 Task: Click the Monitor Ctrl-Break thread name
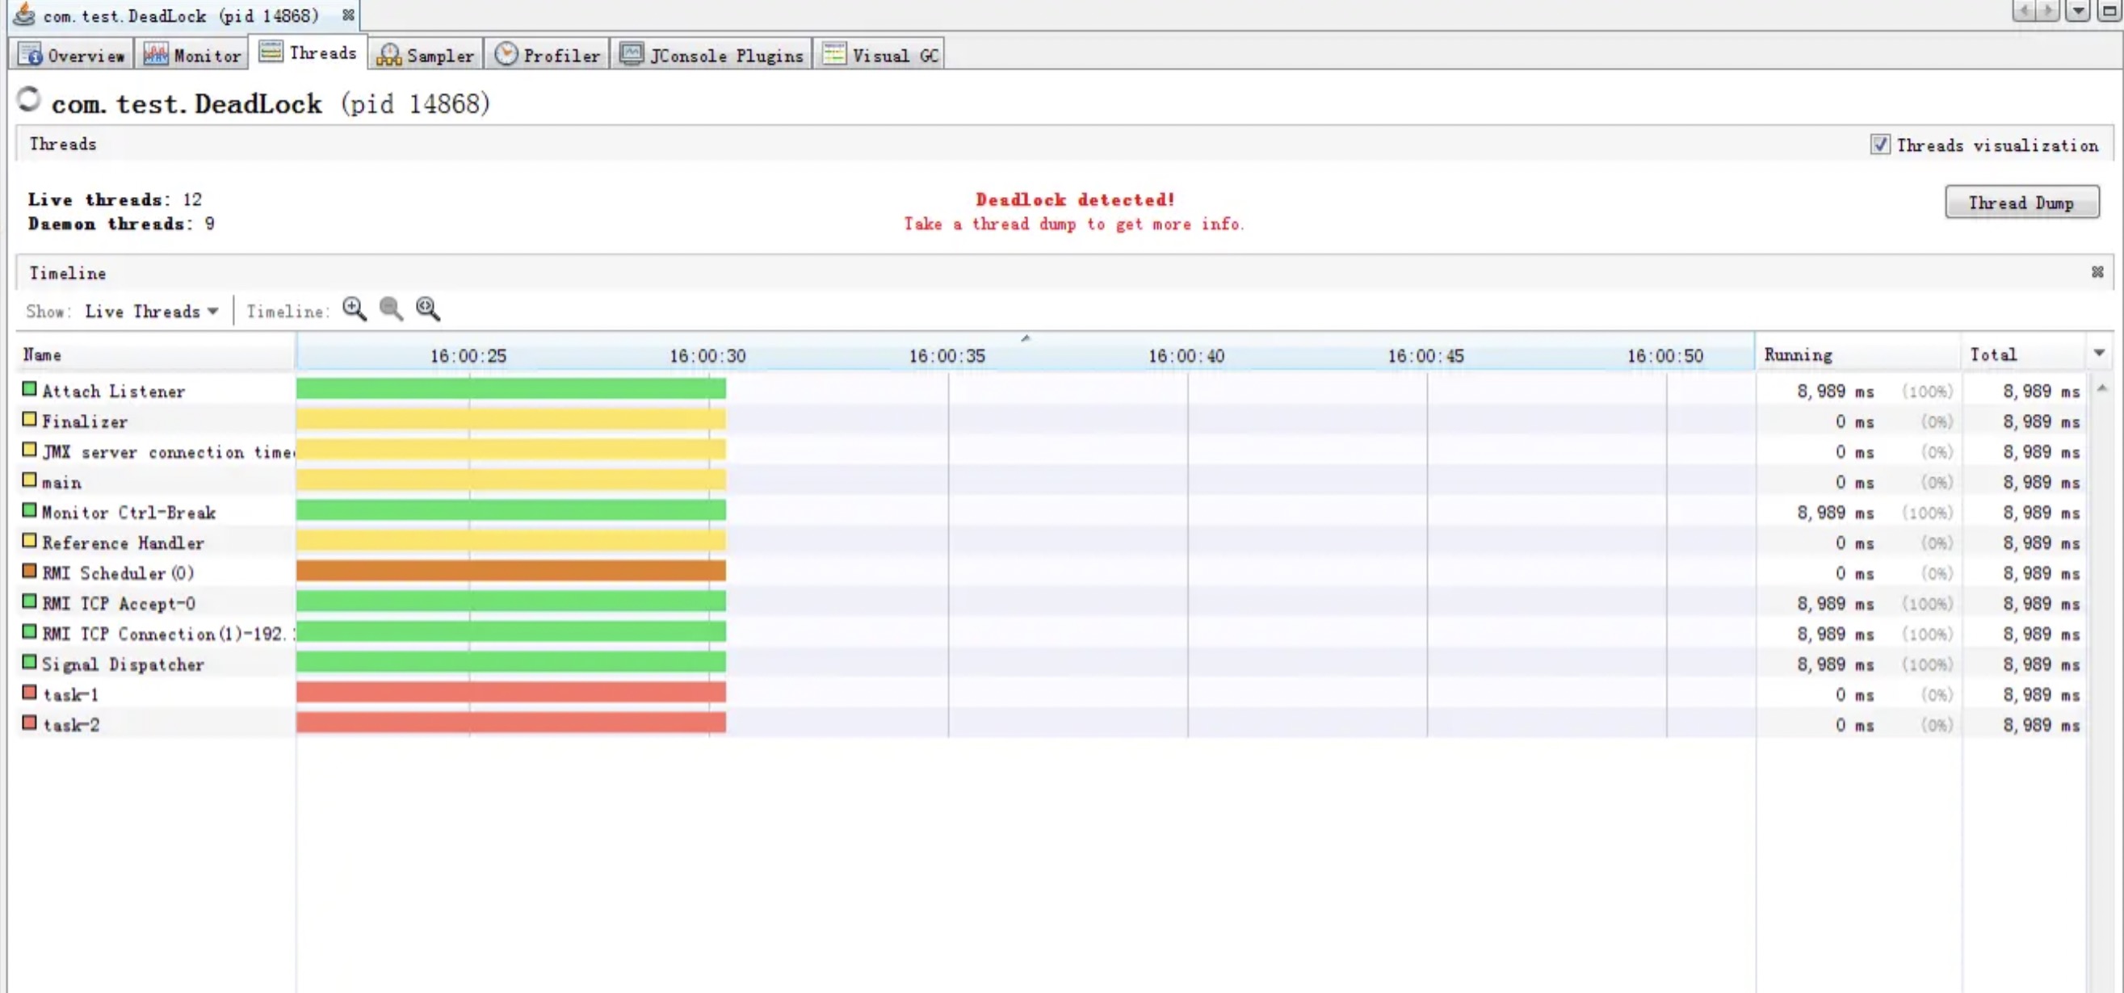pyautogui.click(x=128, y=513)
